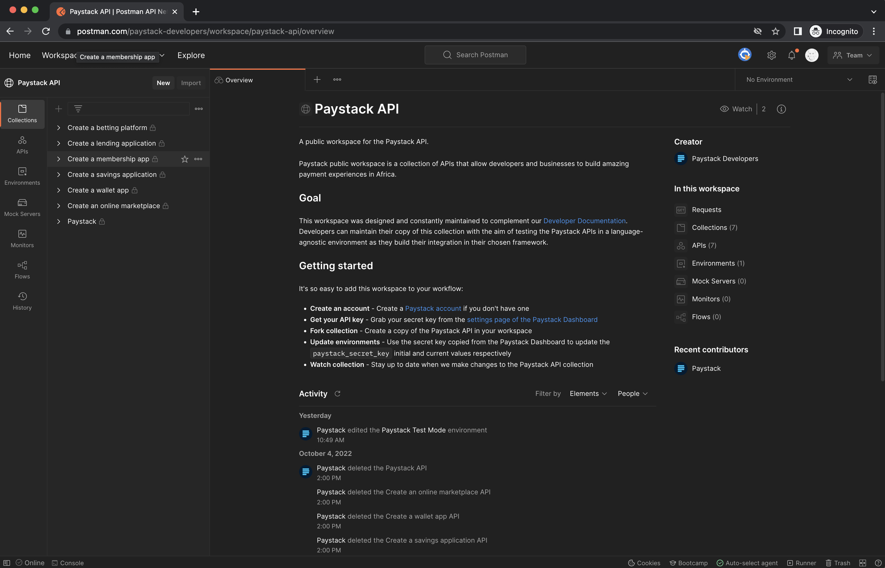This screenshot has width=885, height=568.
Task: Open the Explore menu item
Action: click(191, 55)
